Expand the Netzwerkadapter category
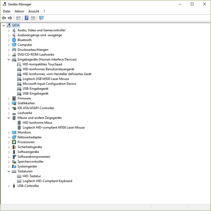The image size is (211, 211). coord(9,138)
